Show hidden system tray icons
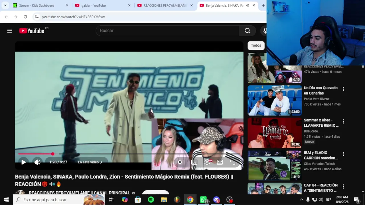The width and height of the screenshot is (365, 205). (x=301, y=200)
